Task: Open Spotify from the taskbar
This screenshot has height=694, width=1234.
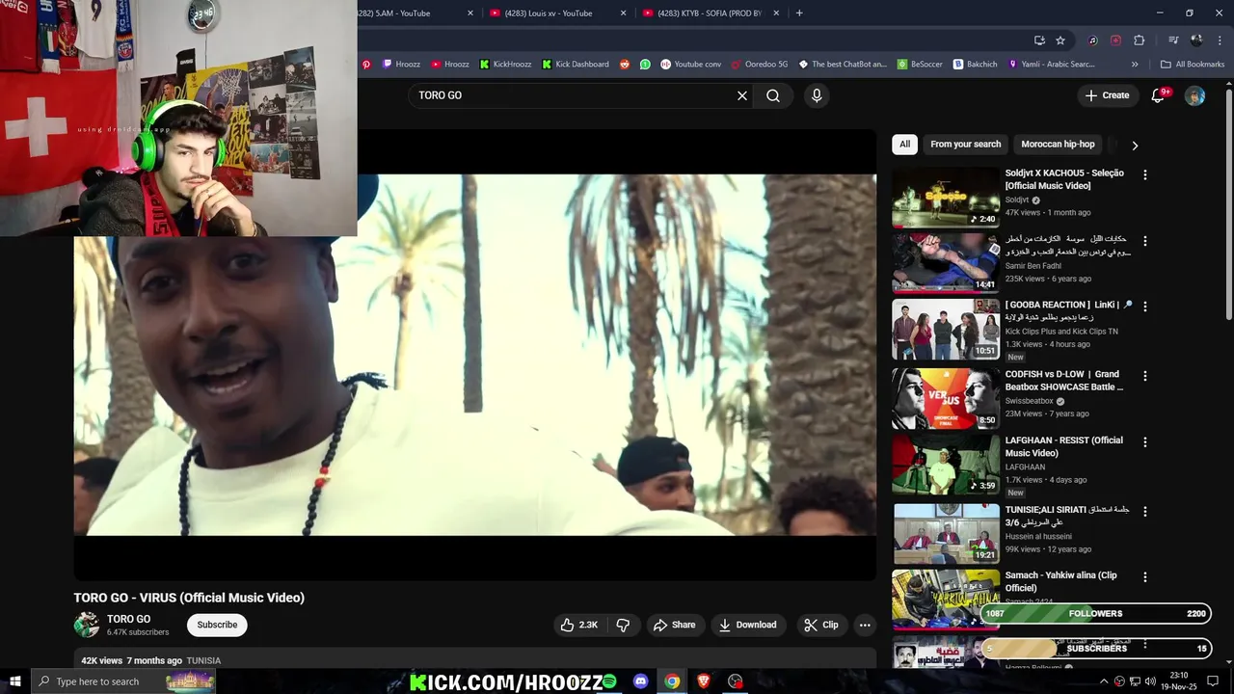Action: 609,681
